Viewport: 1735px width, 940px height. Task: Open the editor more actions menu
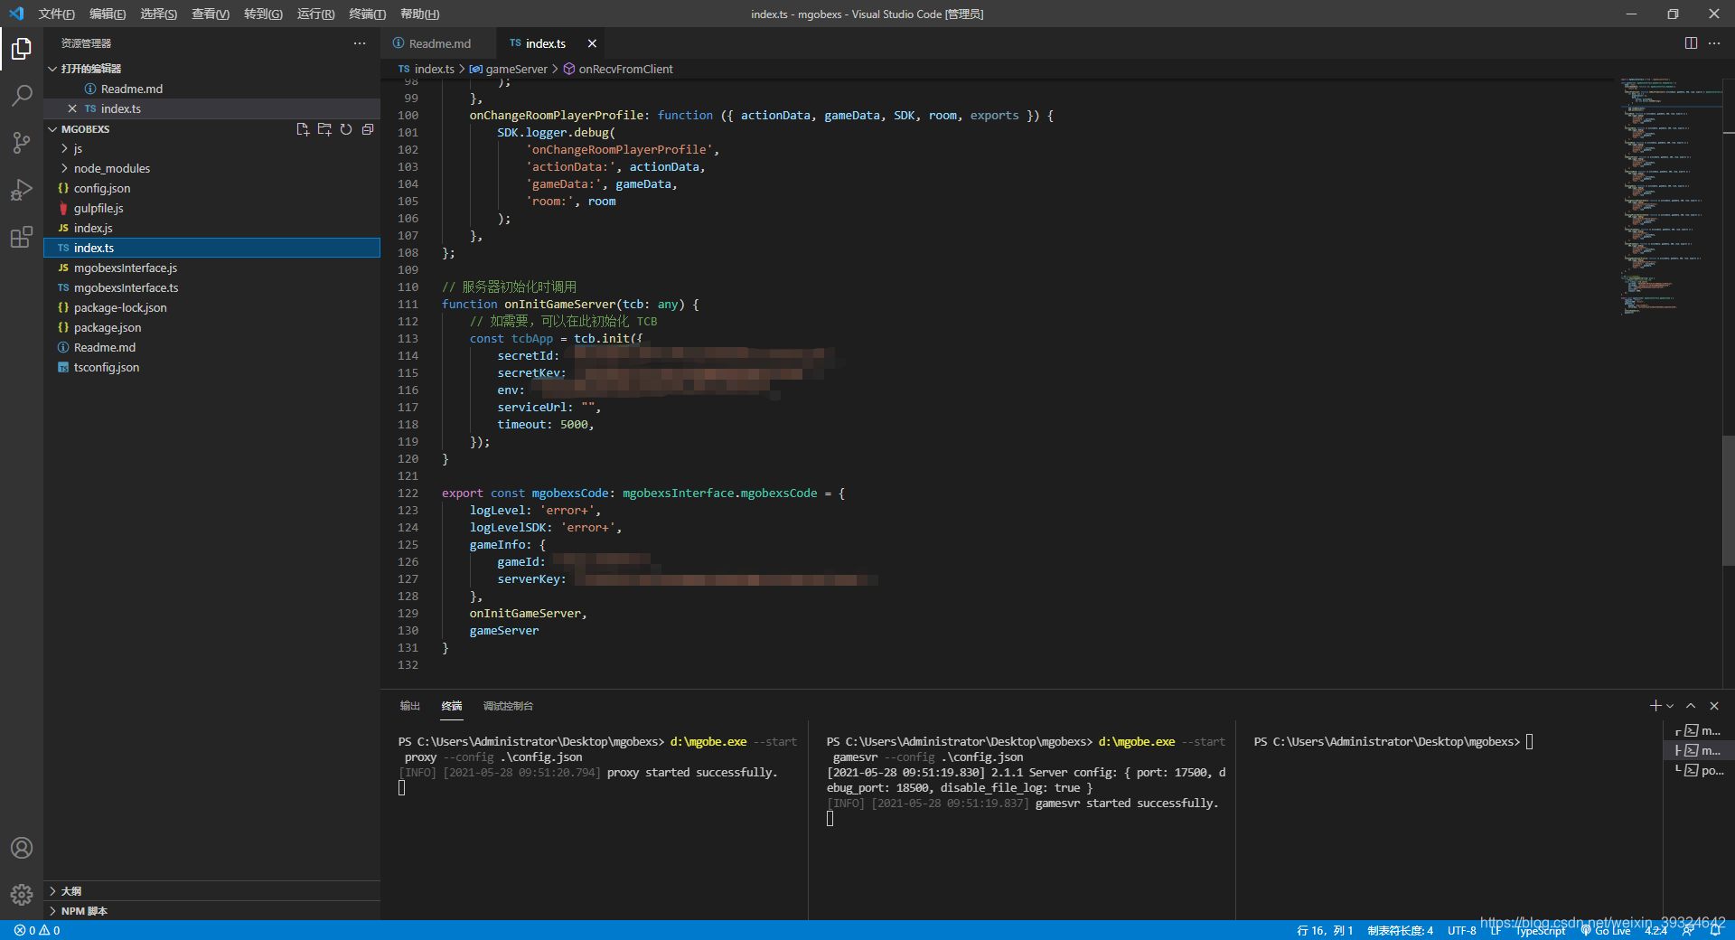[x=1714, y=43]
